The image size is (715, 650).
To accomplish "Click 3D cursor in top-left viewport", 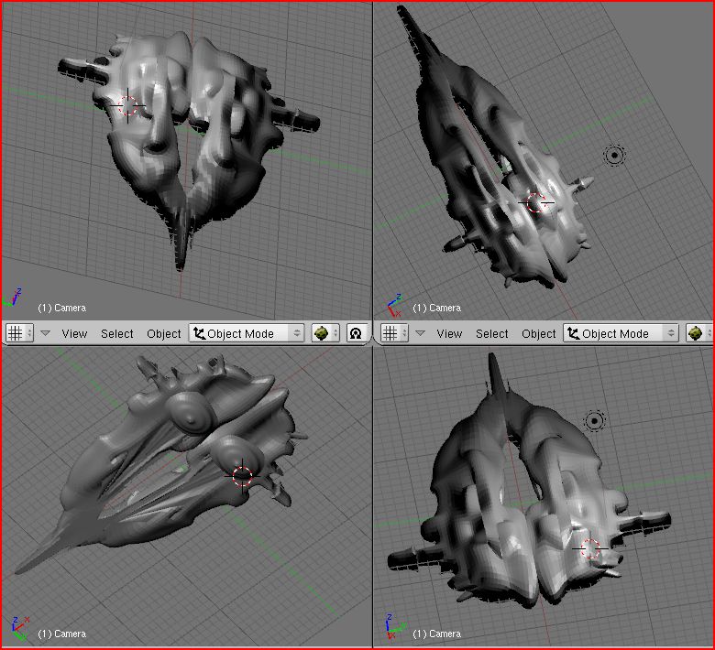I will coord(129,106).
